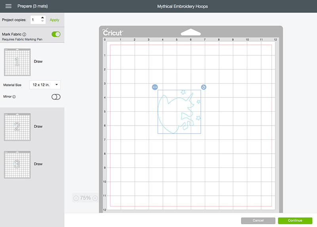The height and width of the screenshot is (227, 317).
Task: Click the 'Material Size' label
Action: click(x=12, y=85)
